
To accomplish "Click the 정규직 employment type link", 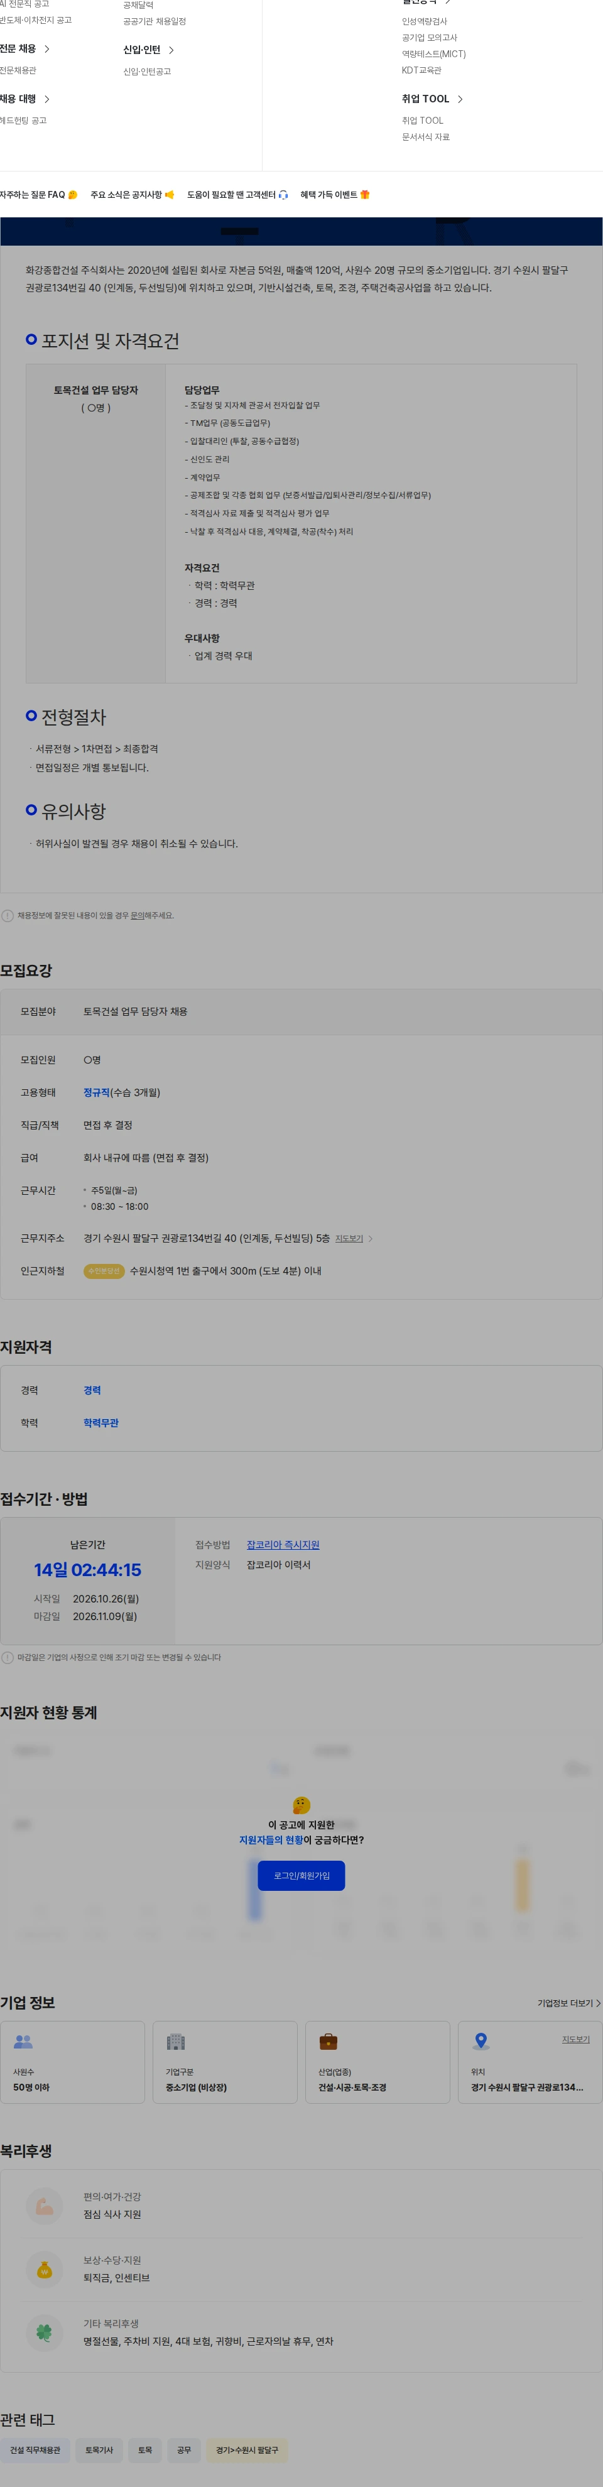I will 97,1093.
